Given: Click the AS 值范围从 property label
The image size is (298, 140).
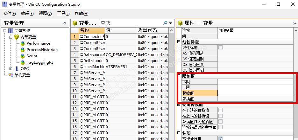Looking at the screenshot, I should [x=193, y=53].
